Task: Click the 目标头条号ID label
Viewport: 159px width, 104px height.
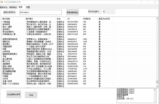Action: (x=10, y=12)
